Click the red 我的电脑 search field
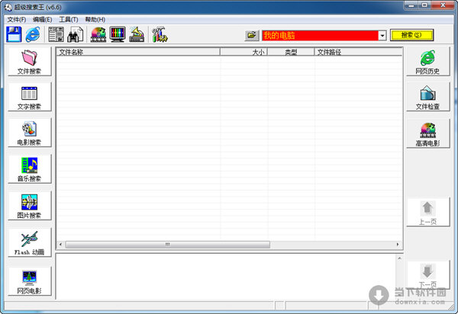458x314 pixels. (x=320, y=36)
